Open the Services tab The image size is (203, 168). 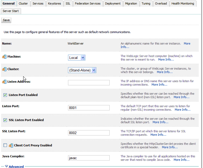click(x=38, y=3)
